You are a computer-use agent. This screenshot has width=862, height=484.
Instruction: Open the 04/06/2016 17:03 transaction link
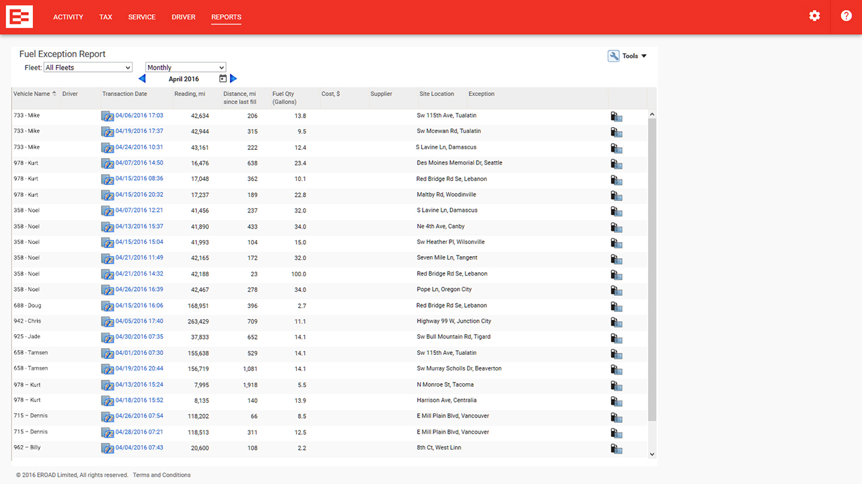[139, 116]
